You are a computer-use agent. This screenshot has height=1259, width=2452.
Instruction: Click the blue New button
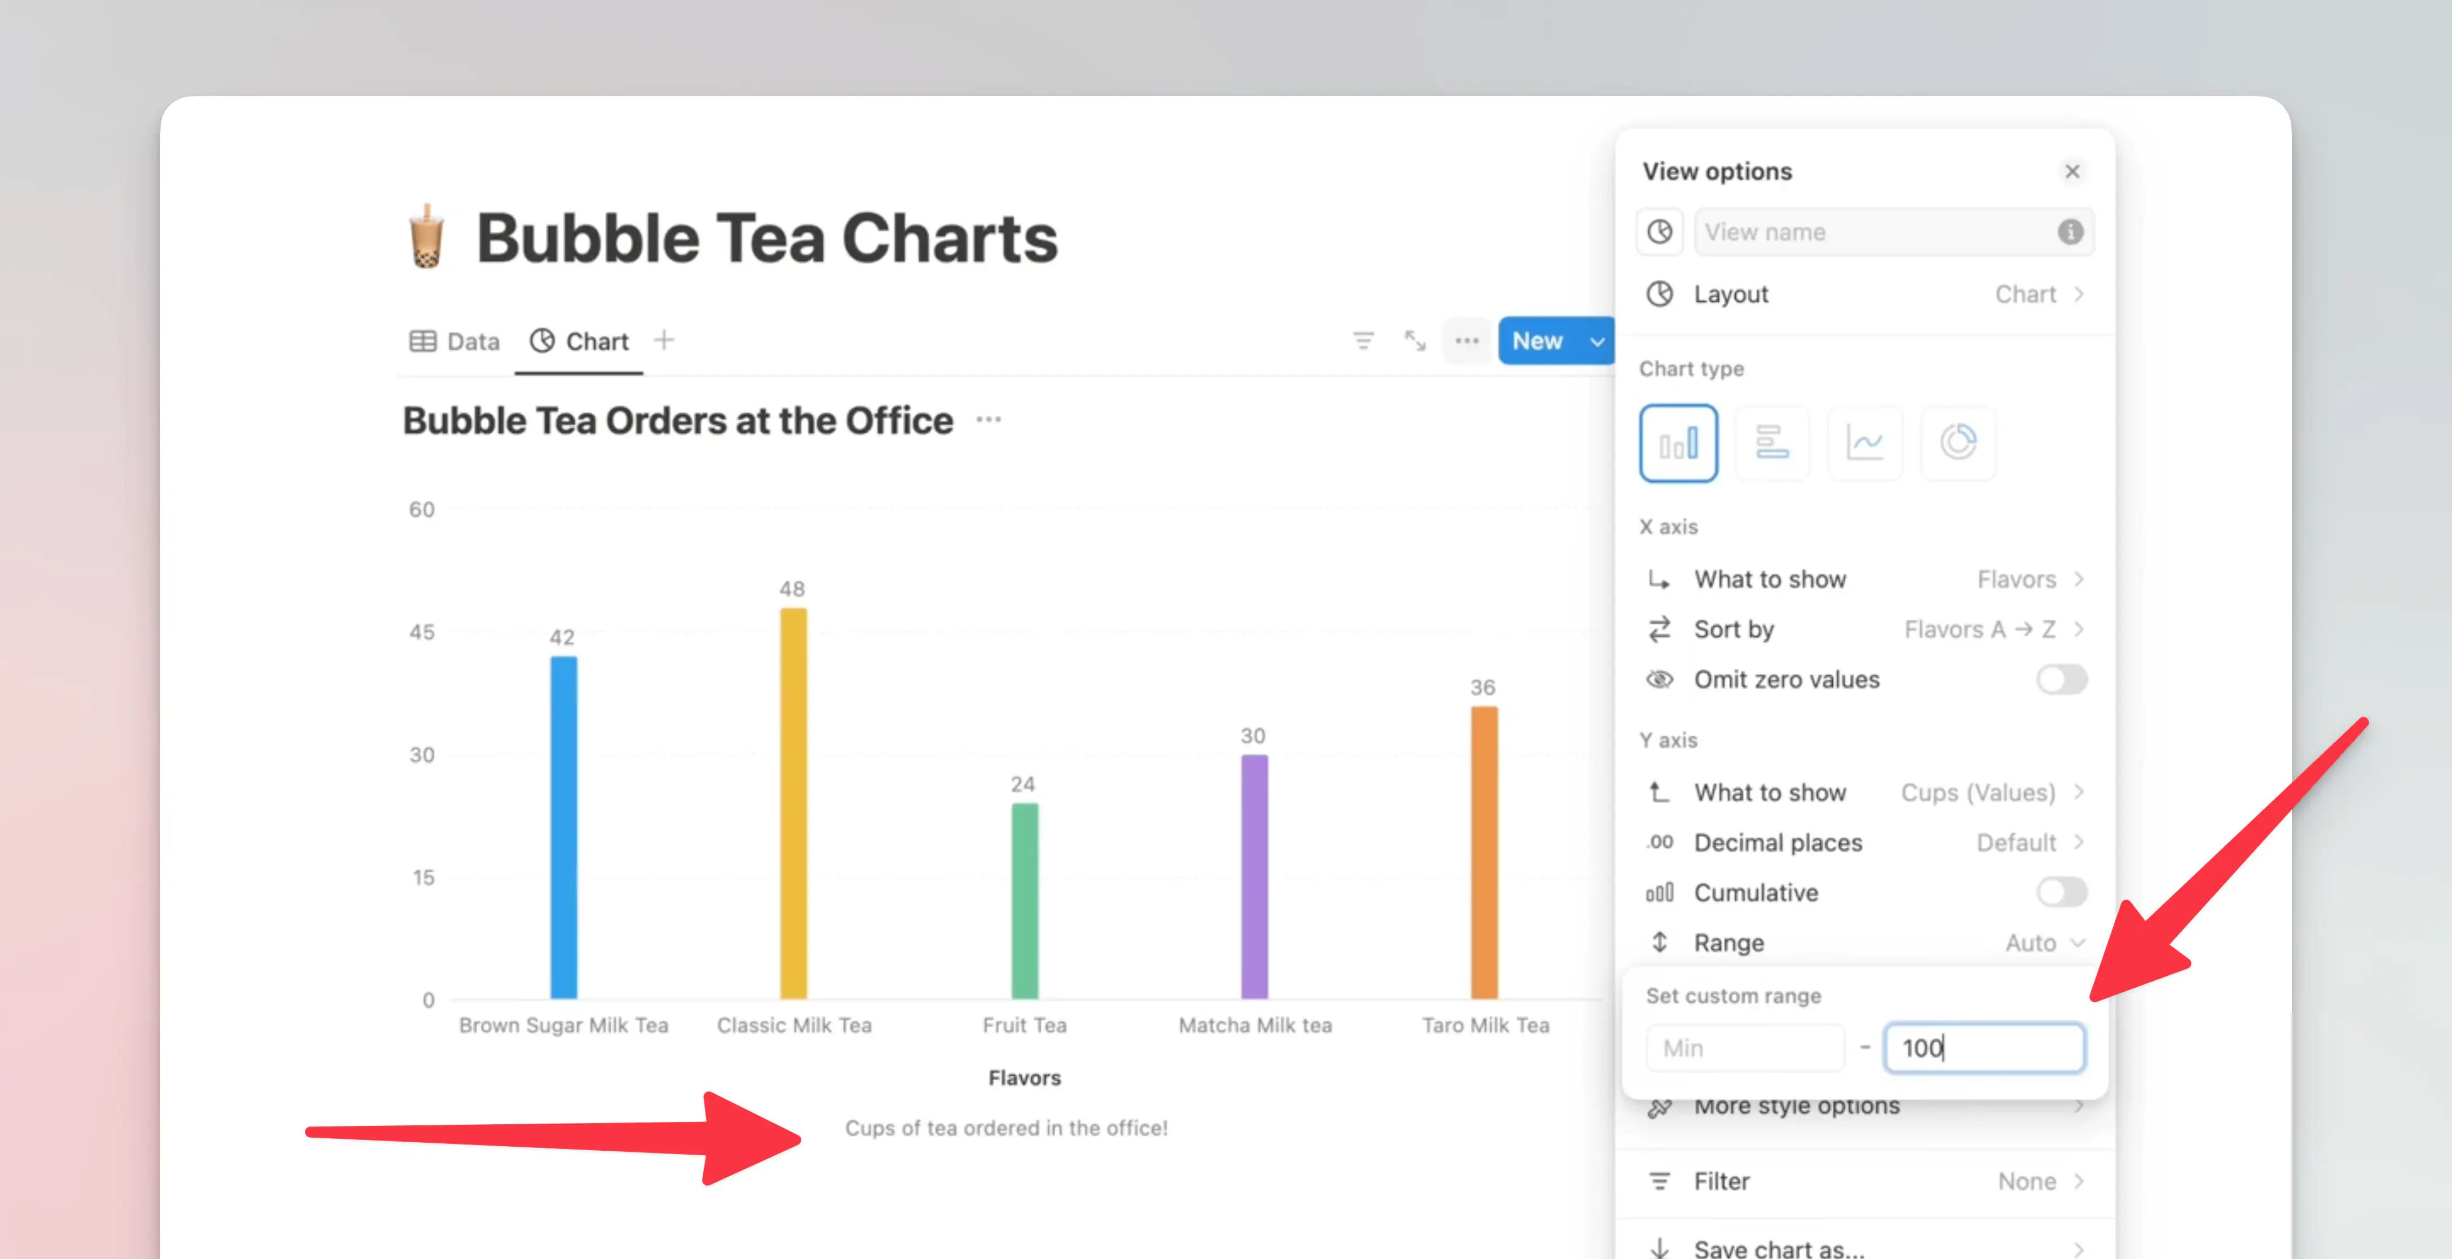click(1537, 341)
